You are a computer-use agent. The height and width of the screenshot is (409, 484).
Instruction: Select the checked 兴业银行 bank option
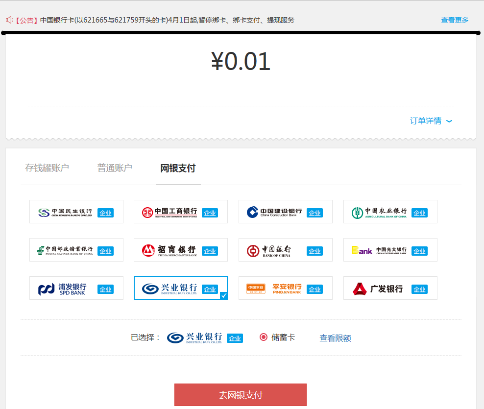(x=181, y=289)
